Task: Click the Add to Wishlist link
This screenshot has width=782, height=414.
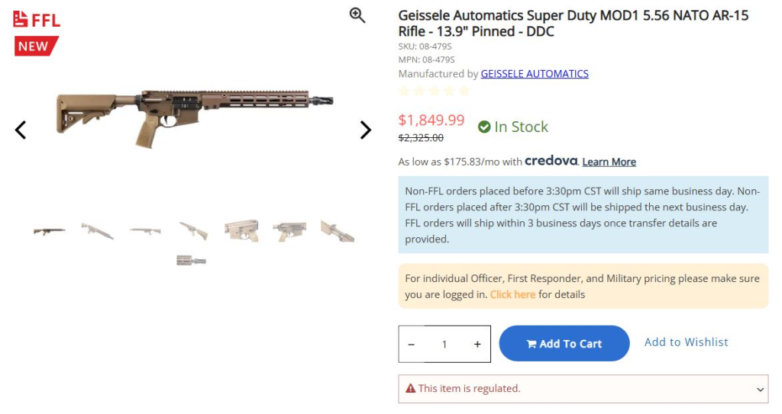Action: [x=686, y=342]
